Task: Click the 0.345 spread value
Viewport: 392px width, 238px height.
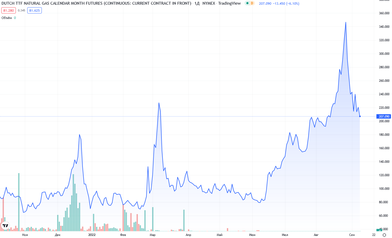Action: click(22, 11)
